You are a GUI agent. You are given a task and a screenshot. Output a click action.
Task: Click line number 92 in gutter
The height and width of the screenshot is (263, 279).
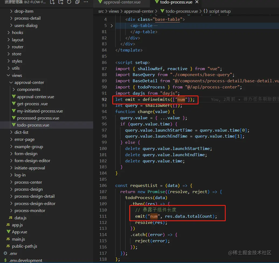click(104, 100)
